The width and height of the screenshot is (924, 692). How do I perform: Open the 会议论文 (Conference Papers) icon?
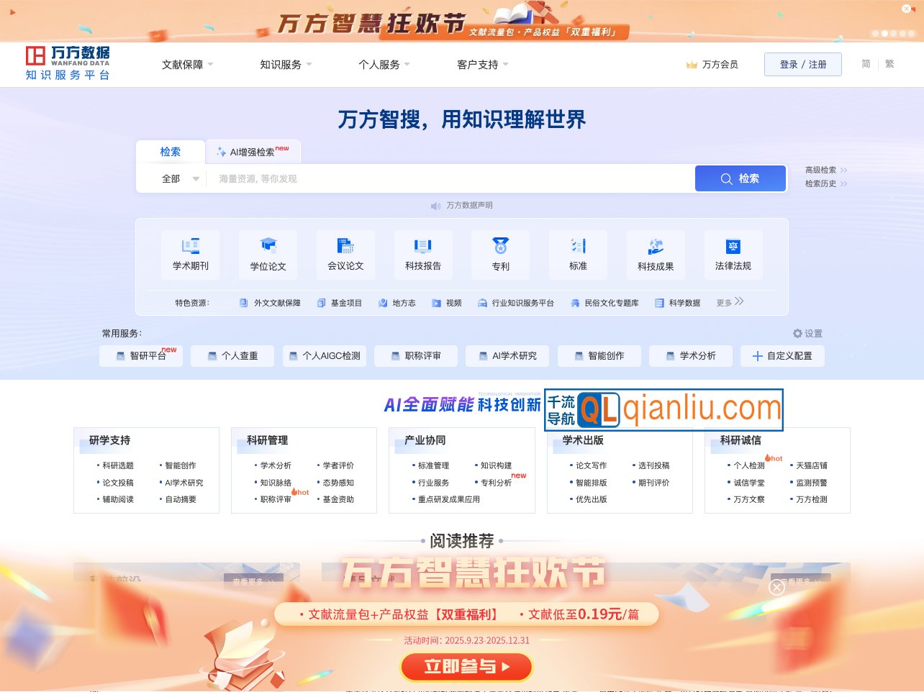coord(345,250)
